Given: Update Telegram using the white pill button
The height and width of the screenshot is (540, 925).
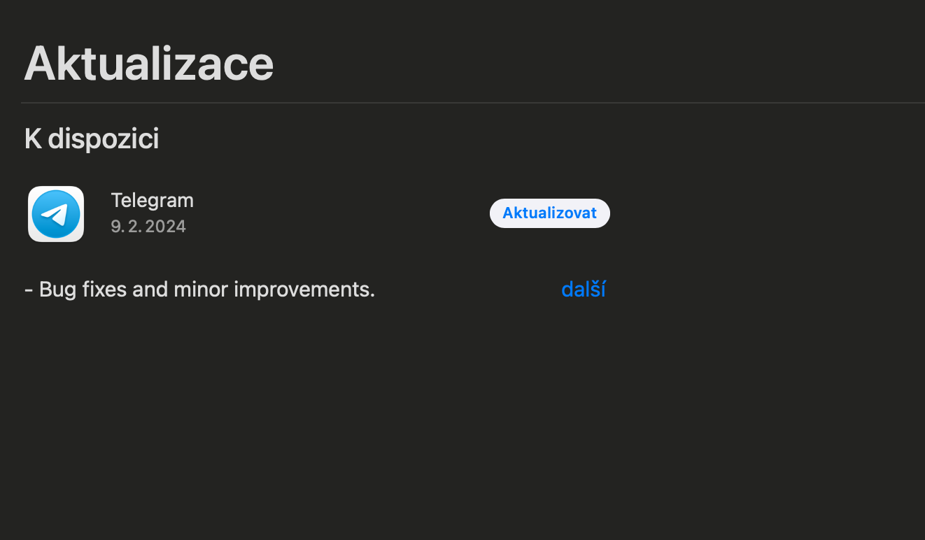Looking at the screenshot, I should (549, 213).
